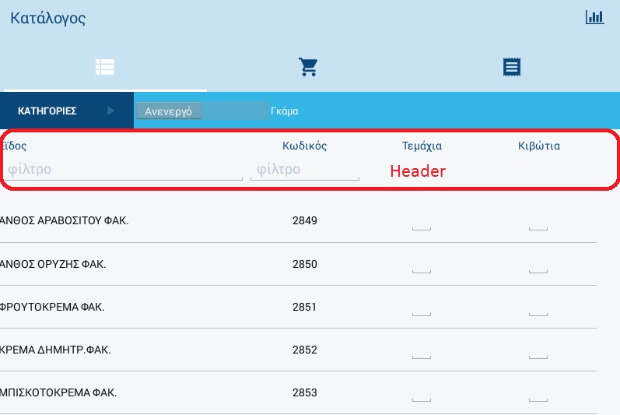Select item ΚΡΕΜΑ ΔΗΜΗΤΡ.ΦΑΚ.
The width and height of the screenshot is (620, 415).
(55, 350)
